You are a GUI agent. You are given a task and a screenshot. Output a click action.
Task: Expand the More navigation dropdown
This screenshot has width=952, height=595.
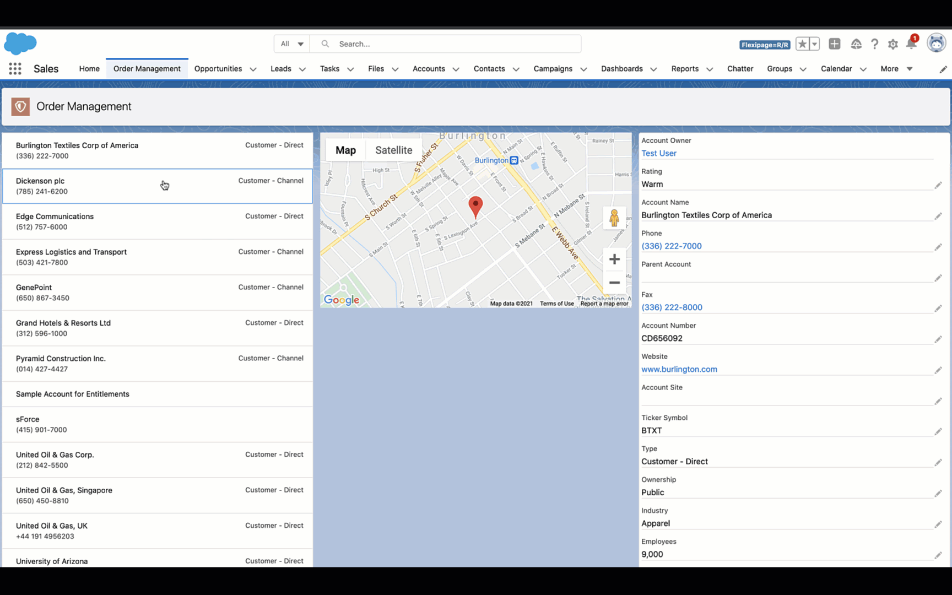coord(896,69)
